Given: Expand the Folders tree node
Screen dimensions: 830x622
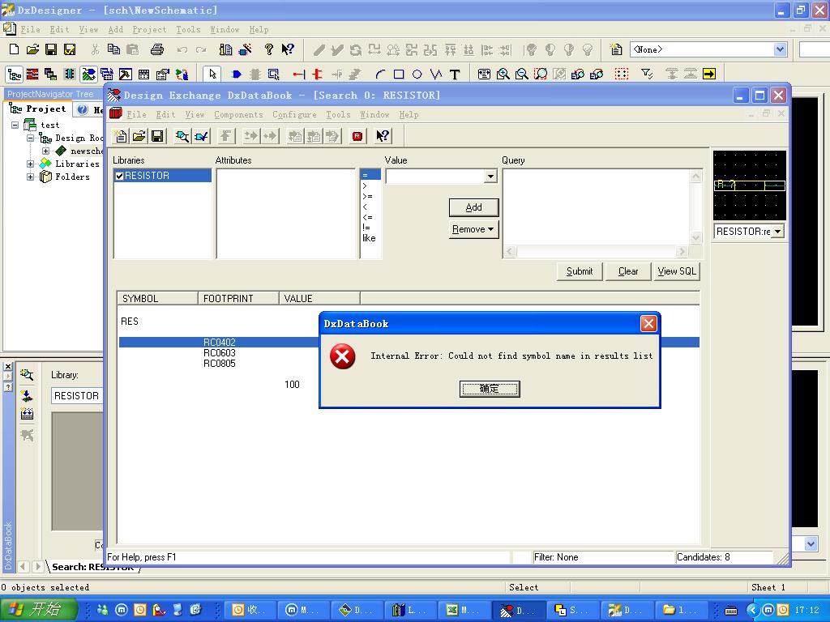Looking at the screenshot, I should pos(30,177).
